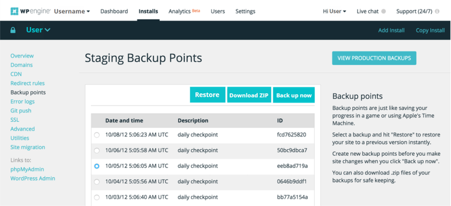Select the 10/06/12 backup radio button
451x206 pixels.
[x=97, y=151]
